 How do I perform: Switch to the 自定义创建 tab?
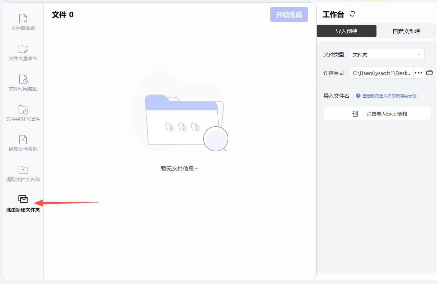click(x=406, y=31)
